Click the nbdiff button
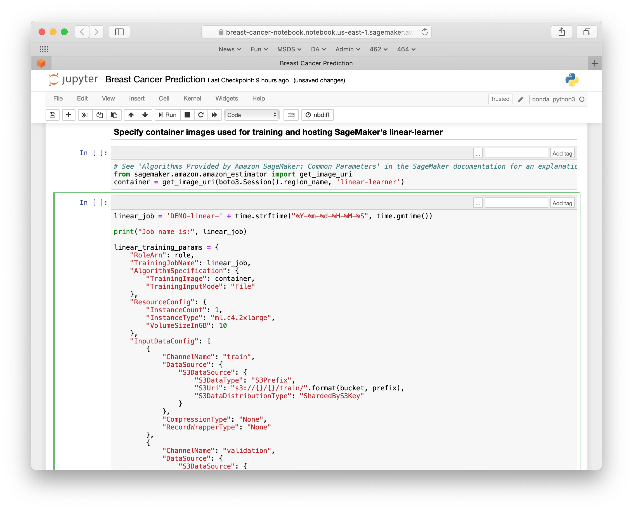Image resolution: width=633 pixels, height=511 pixels. [318, 115]
